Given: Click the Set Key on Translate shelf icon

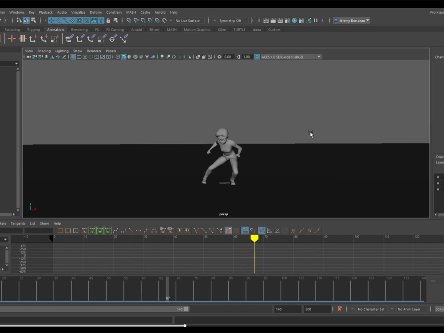Looking at the screenshot, I should tap(33, 39).
